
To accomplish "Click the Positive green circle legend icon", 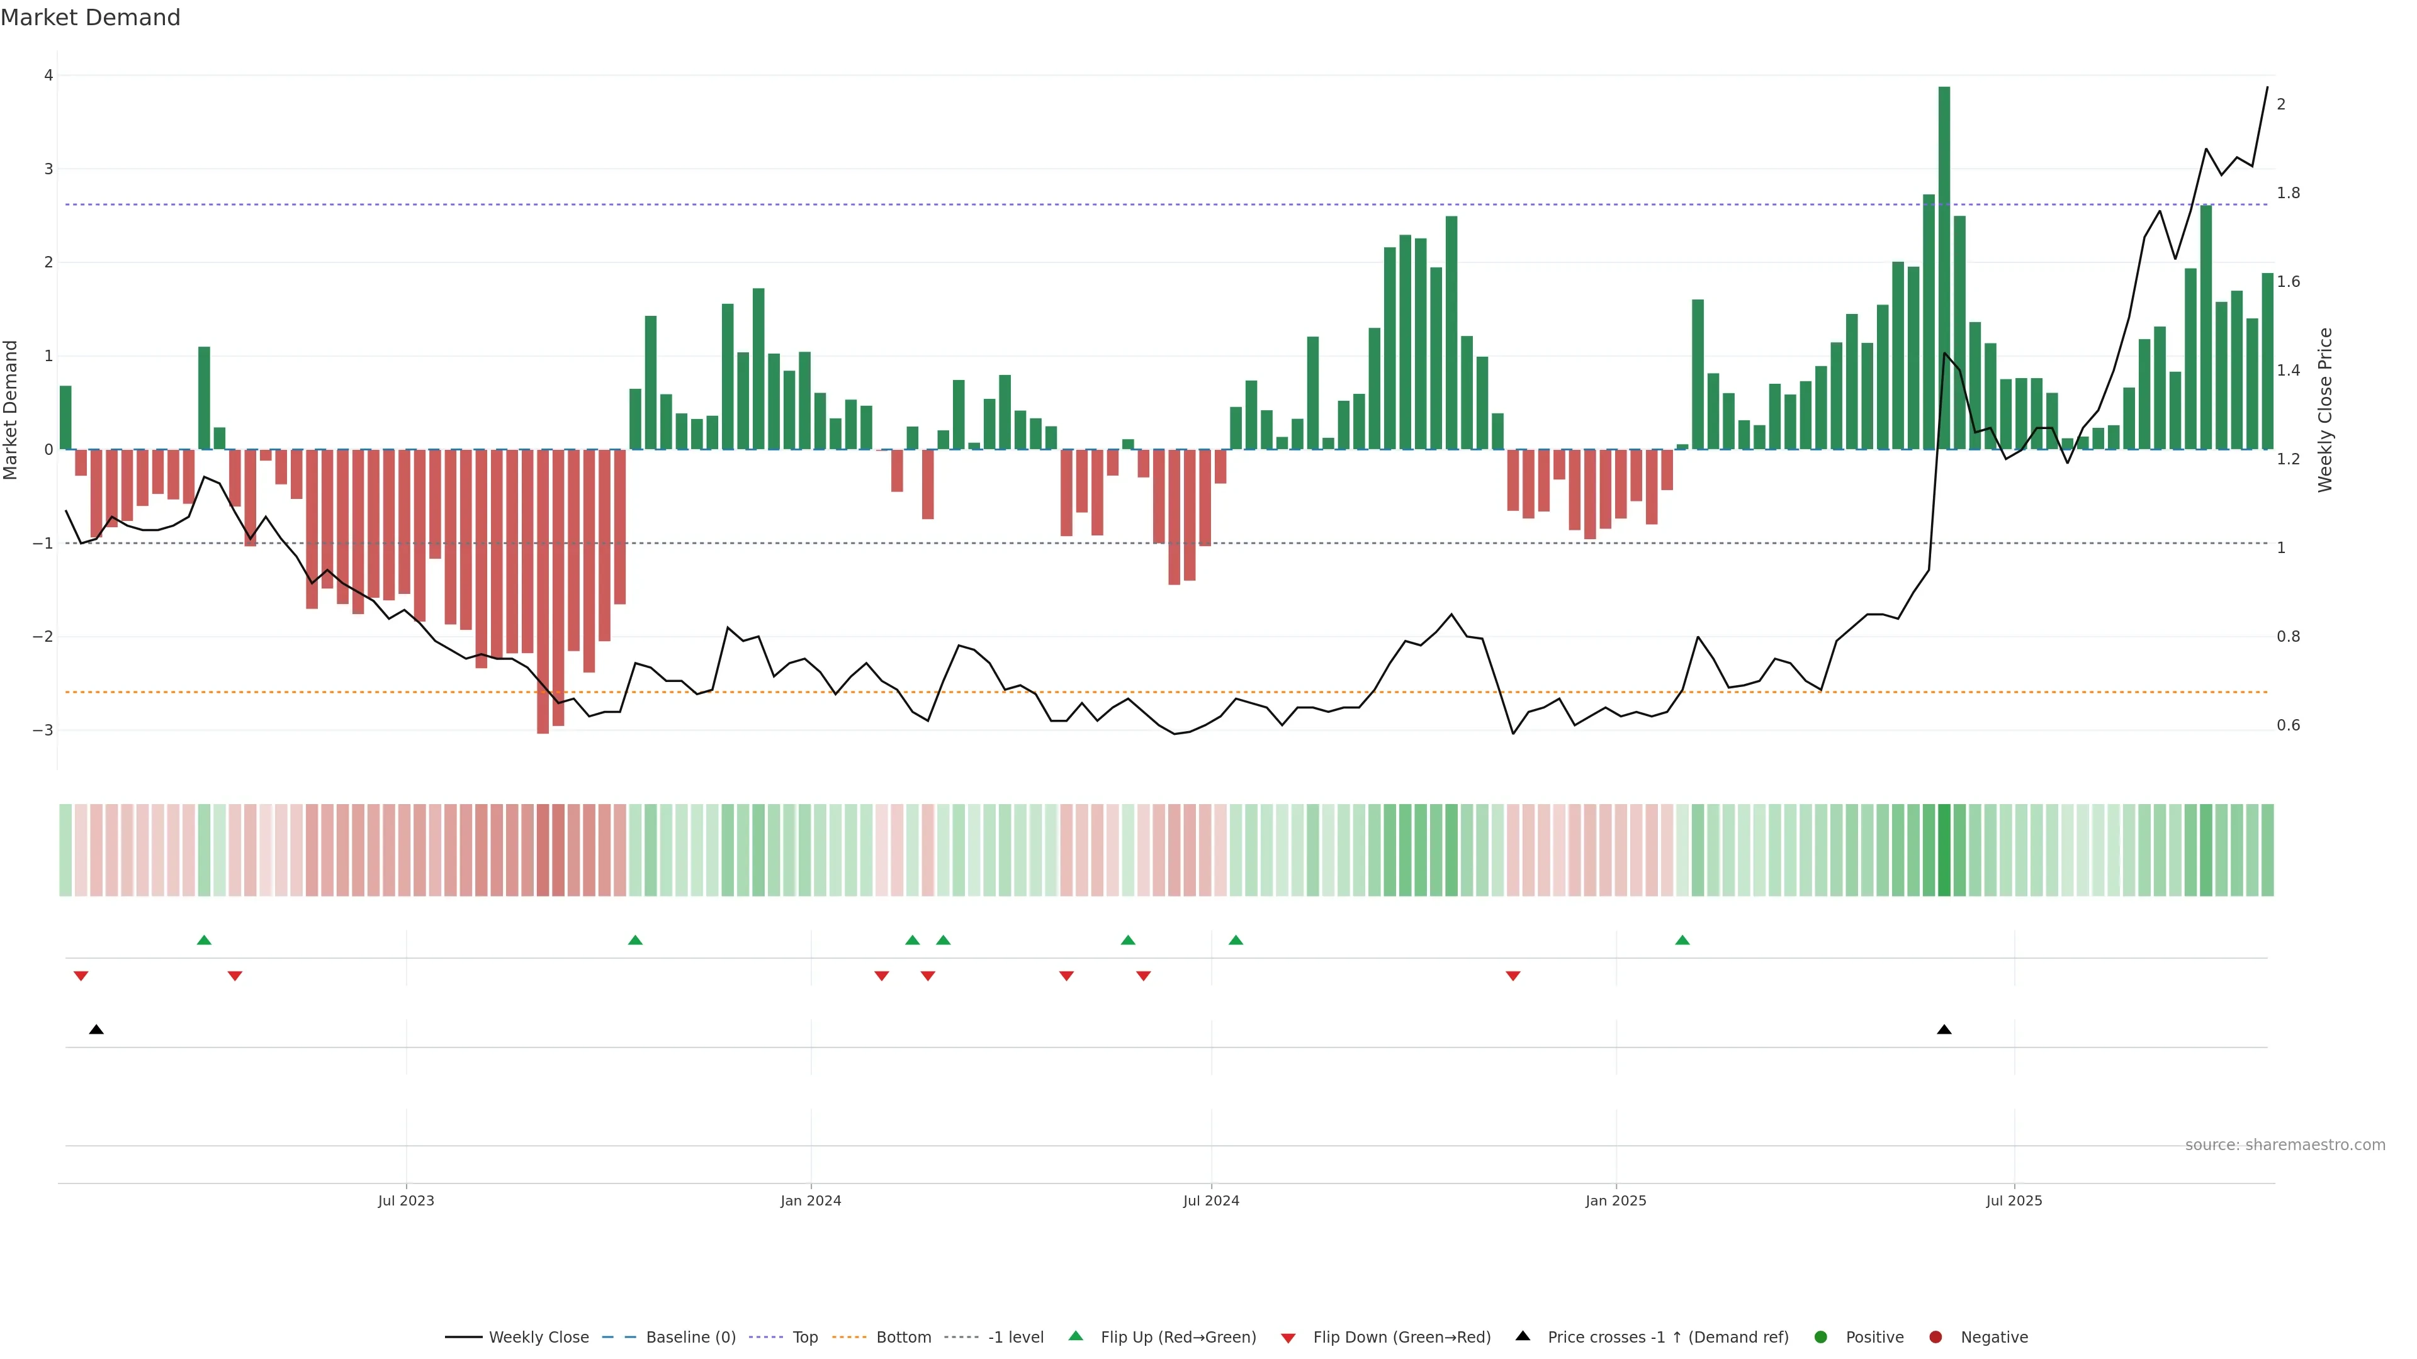I will point(1821,1336).
